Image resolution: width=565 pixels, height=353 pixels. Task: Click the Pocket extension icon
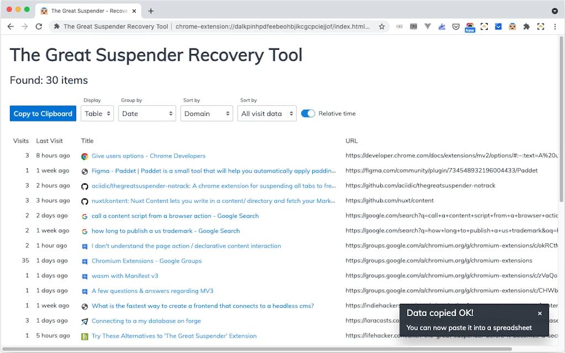[x=456, y=26]
